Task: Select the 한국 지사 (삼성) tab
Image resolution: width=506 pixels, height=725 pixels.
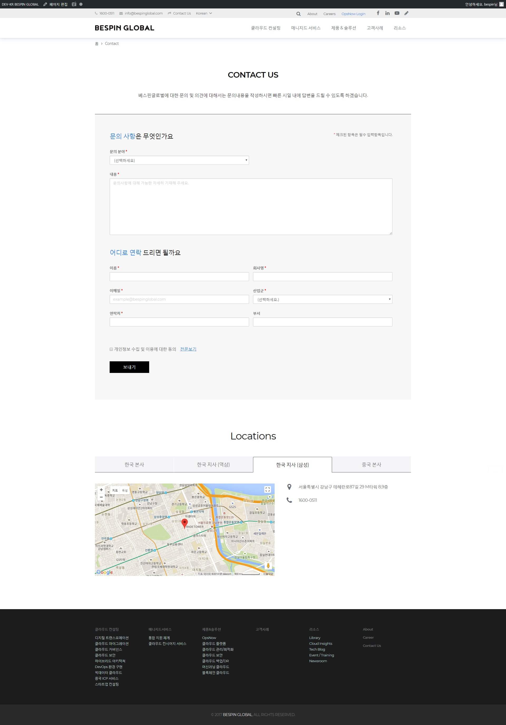Action: [293, 465]
